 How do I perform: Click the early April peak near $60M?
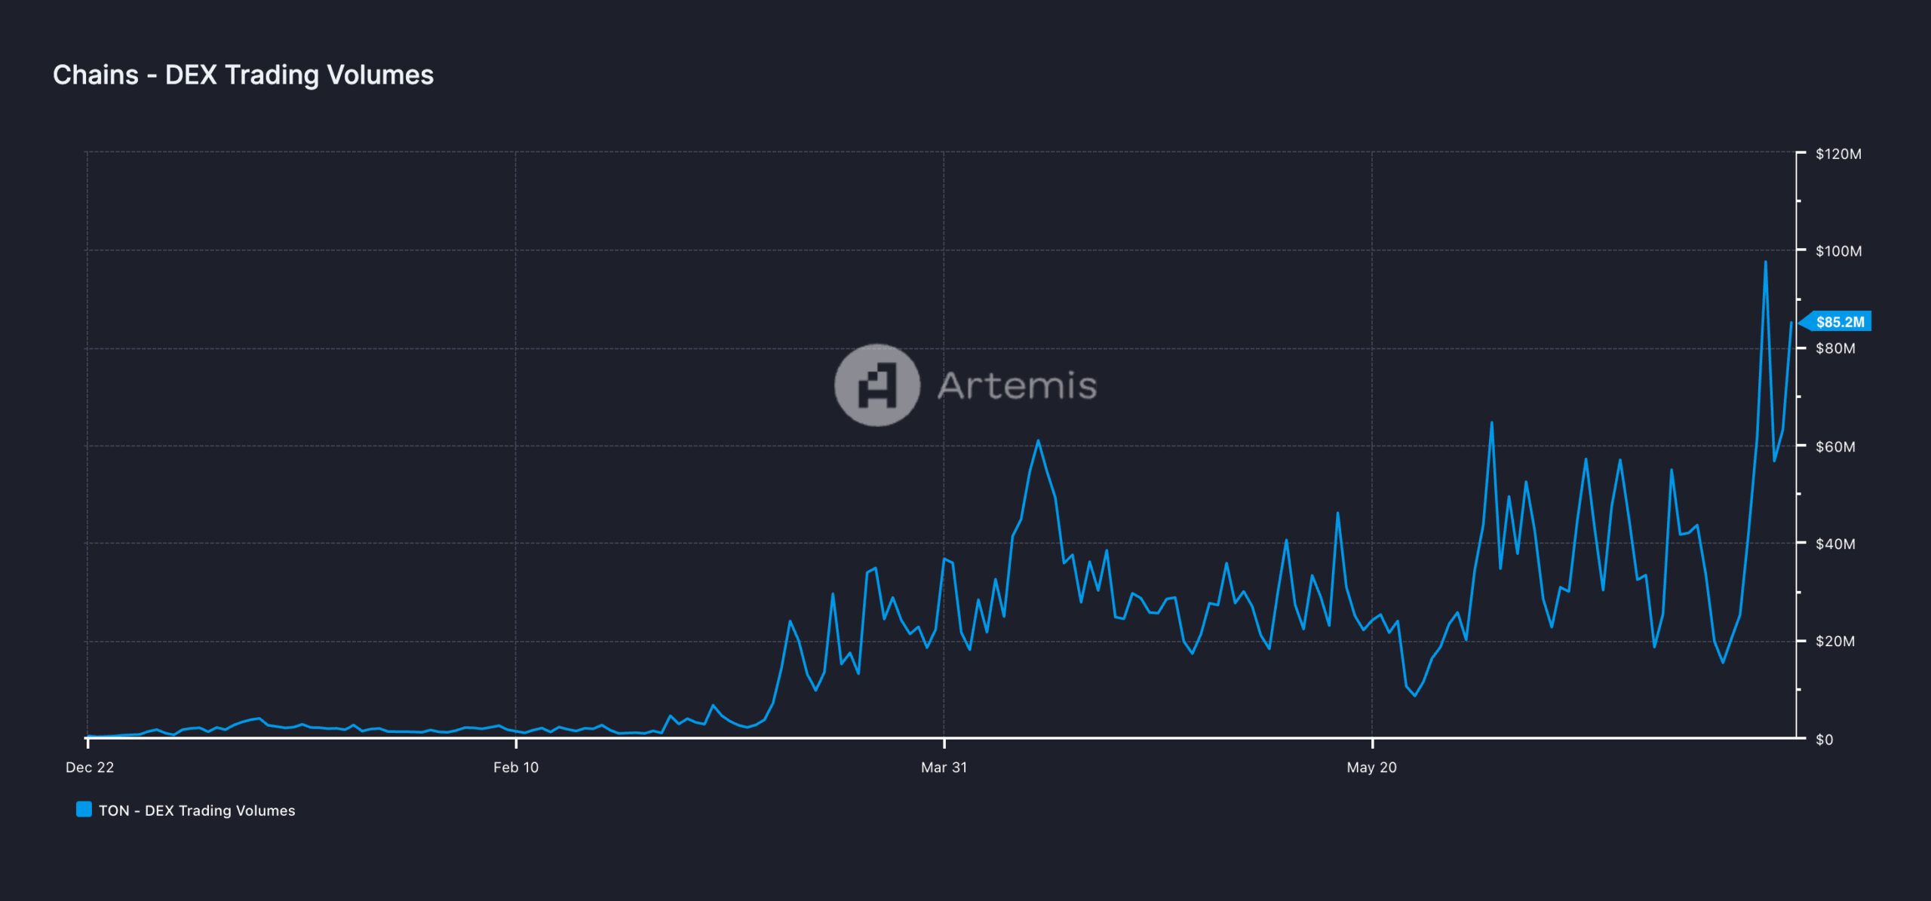pyautogui.click(x=1038, y=441)
